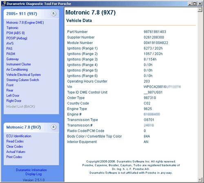Select Supplier Number value 0261208300
The width and height of the screenshot is (204, 183).
[x=154, y=37]
